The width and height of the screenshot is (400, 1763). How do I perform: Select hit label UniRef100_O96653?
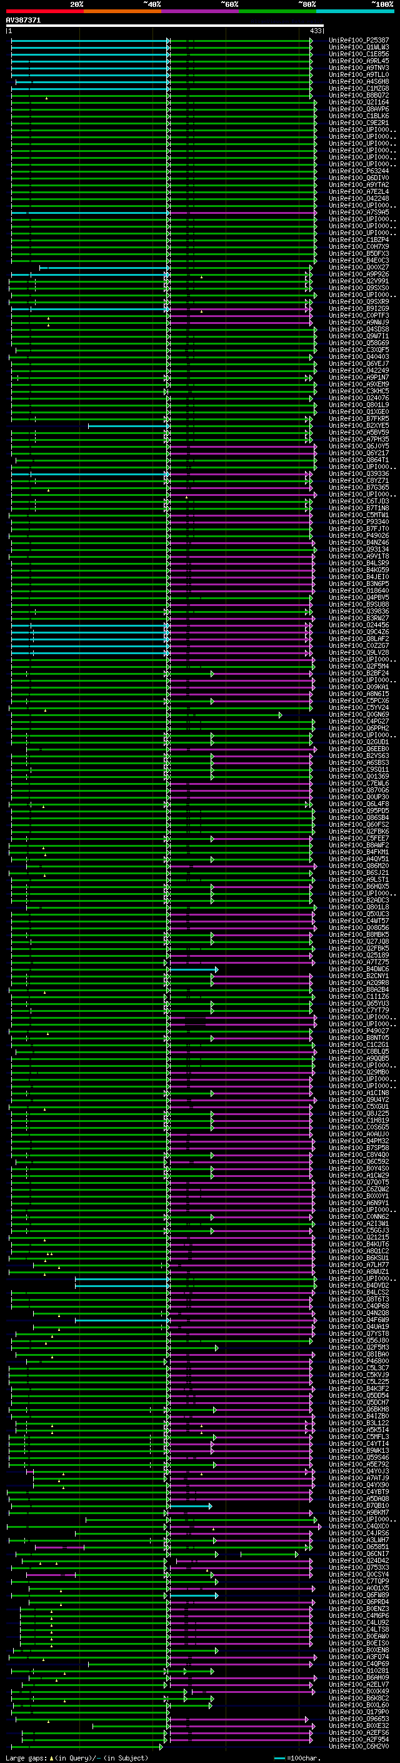359,1719
